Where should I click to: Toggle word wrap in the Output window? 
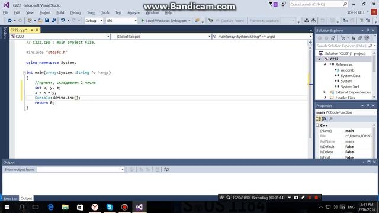click(166, 170)
